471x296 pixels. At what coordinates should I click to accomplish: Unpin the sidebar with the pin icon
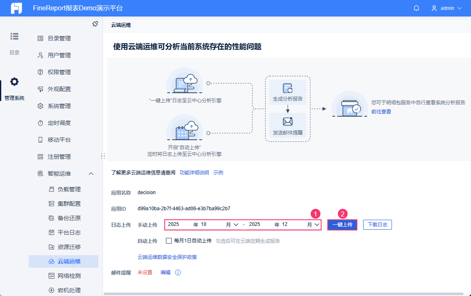[x=95, y=24]
